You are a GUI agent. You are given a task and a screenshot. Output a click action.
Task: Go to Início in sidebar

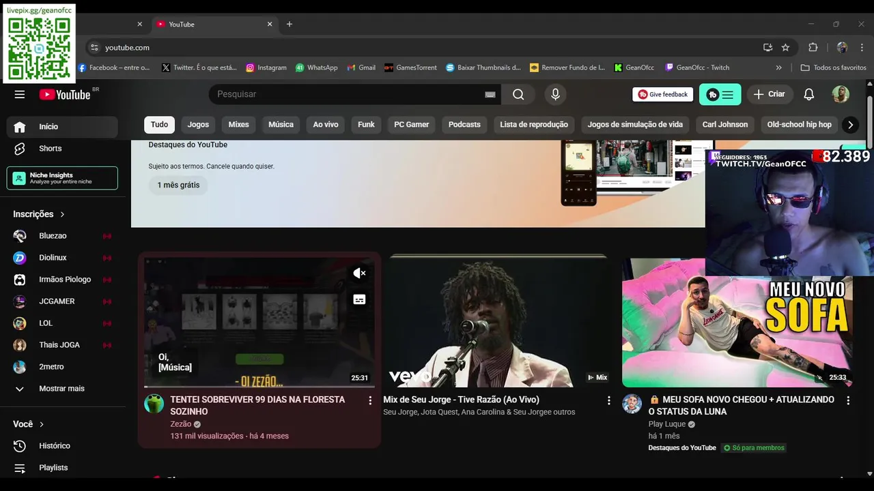pos(62,127)
